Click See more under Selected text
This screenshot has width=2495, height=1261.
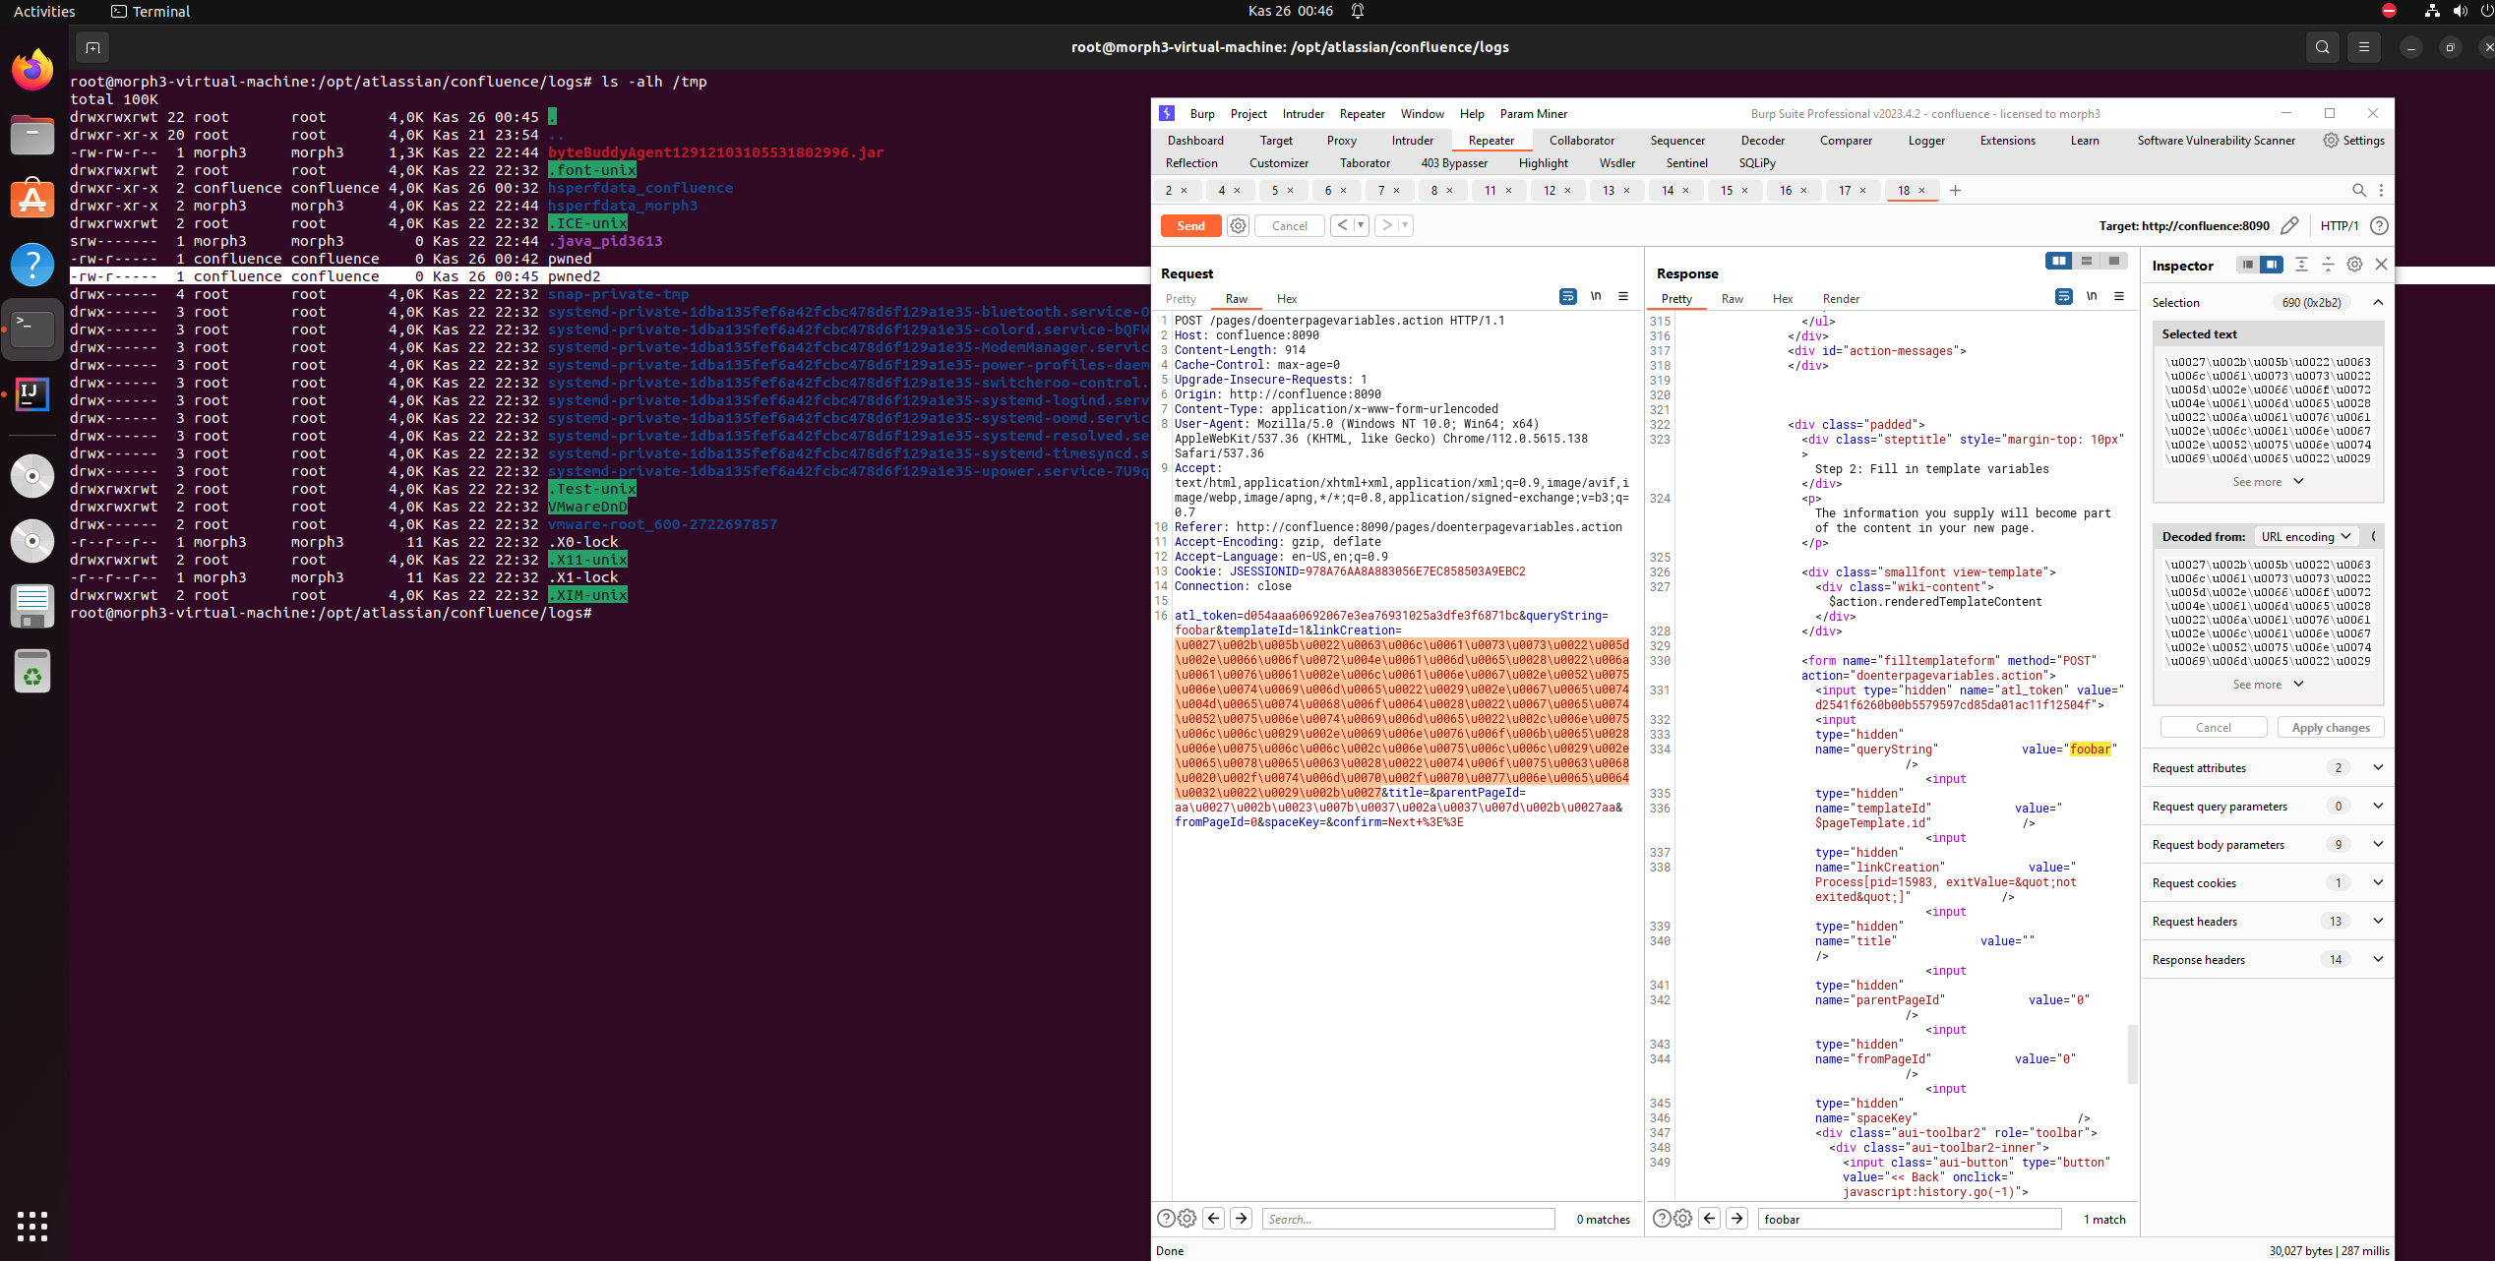pyautogui.click(x=2268, y=482)
